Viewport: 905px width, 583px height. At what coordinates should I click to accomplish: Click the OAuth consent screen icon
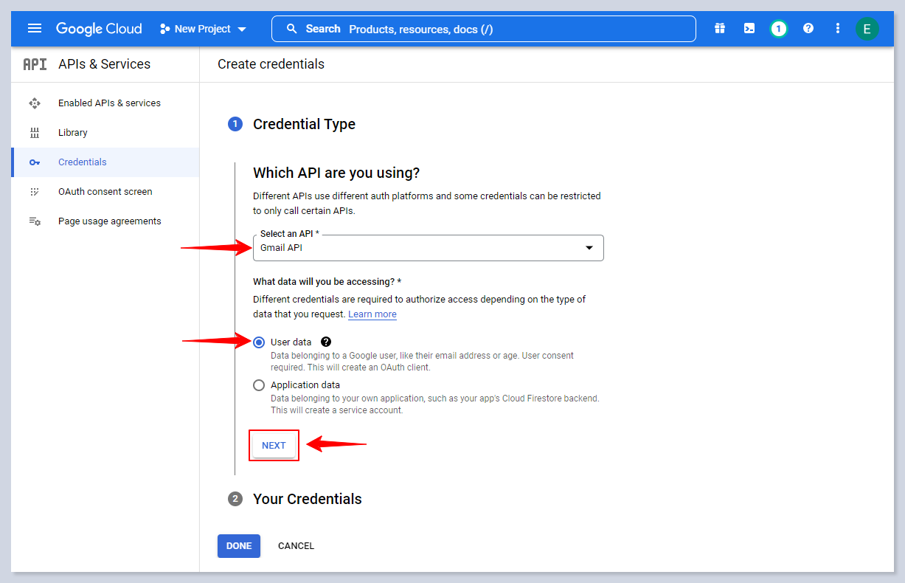[x=34, y=192]
